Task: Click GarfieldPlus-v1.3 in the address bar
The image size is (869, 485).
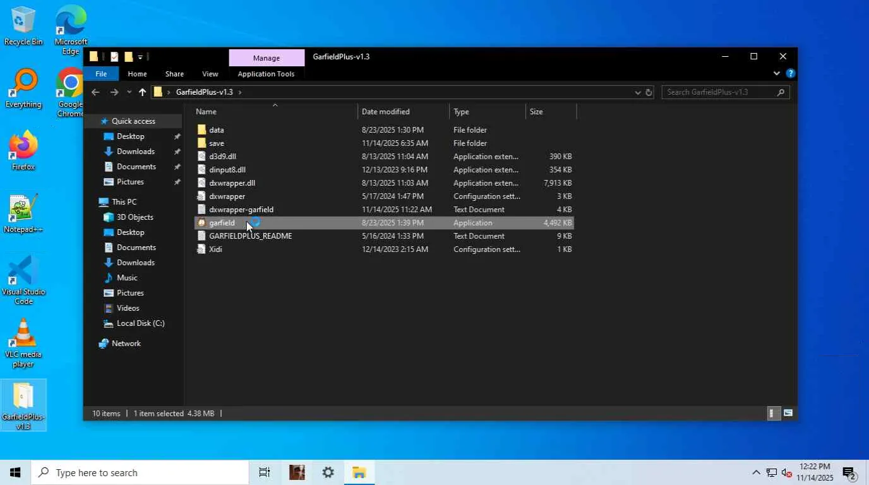Action: point(204,92)
